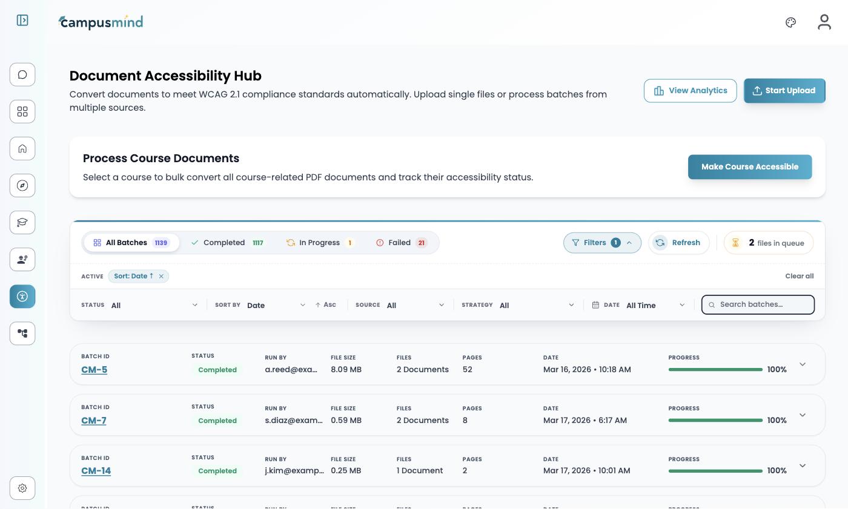The height and width of the screenshot is (509, 848).
Task: Click the j.kim@examp... run by text
Action: (x=294, y=470)
